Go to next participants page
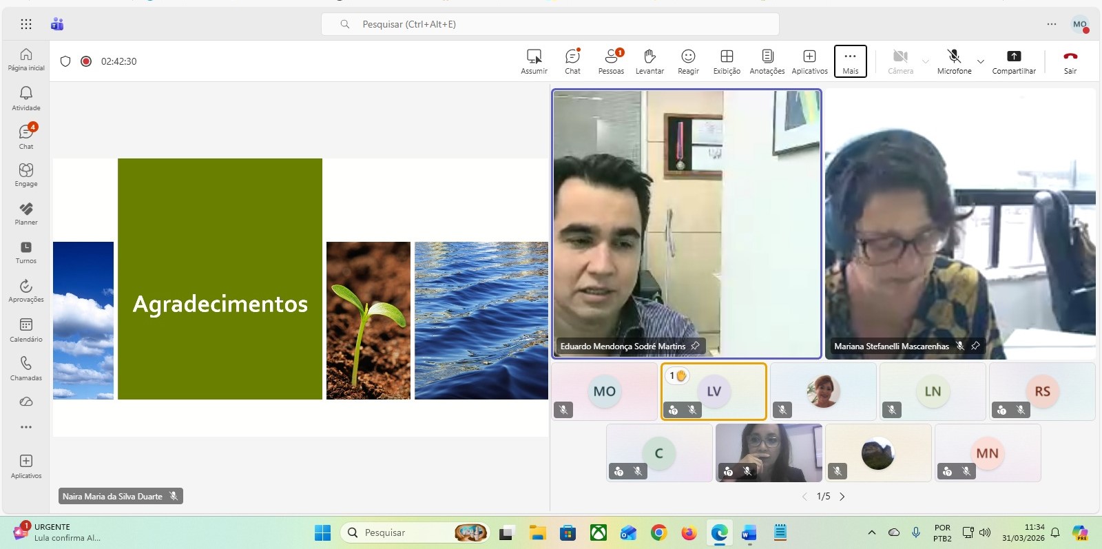This screenshot has width=1102, height=549. [x=842, y=497]
